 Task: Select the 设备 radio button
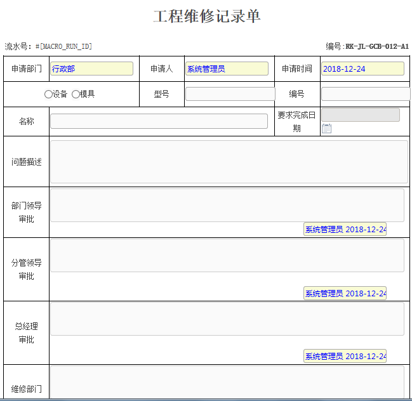(x=48, y=95)
